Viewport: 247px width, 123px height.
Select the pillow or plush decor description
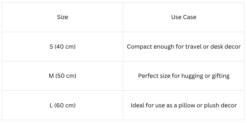pos(184,105)
